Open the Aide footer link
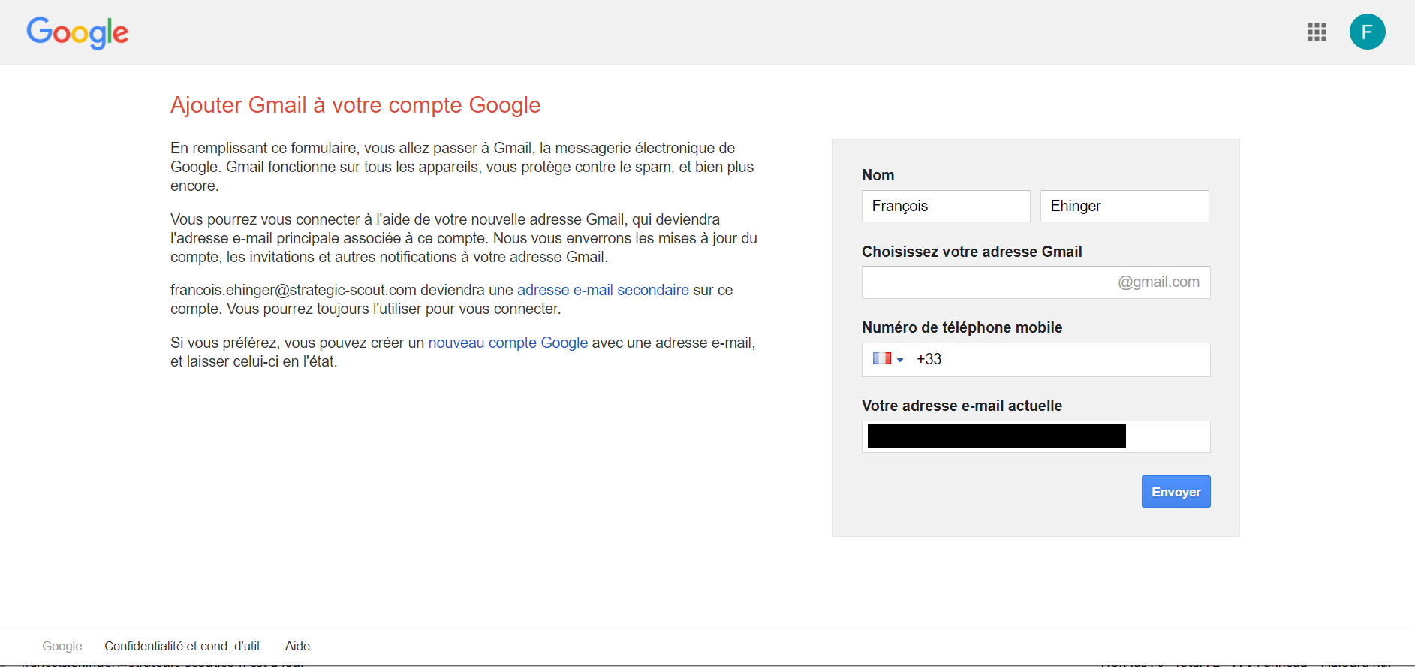Image resolution: width=1415 pixels, height=667 pixels. (x=297, y=646)
